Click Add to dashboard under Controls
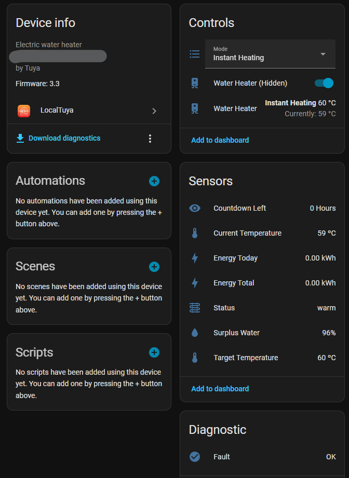The height and width of the screenshot is (478, 349). pyautogui.click(x=220, y=140)
